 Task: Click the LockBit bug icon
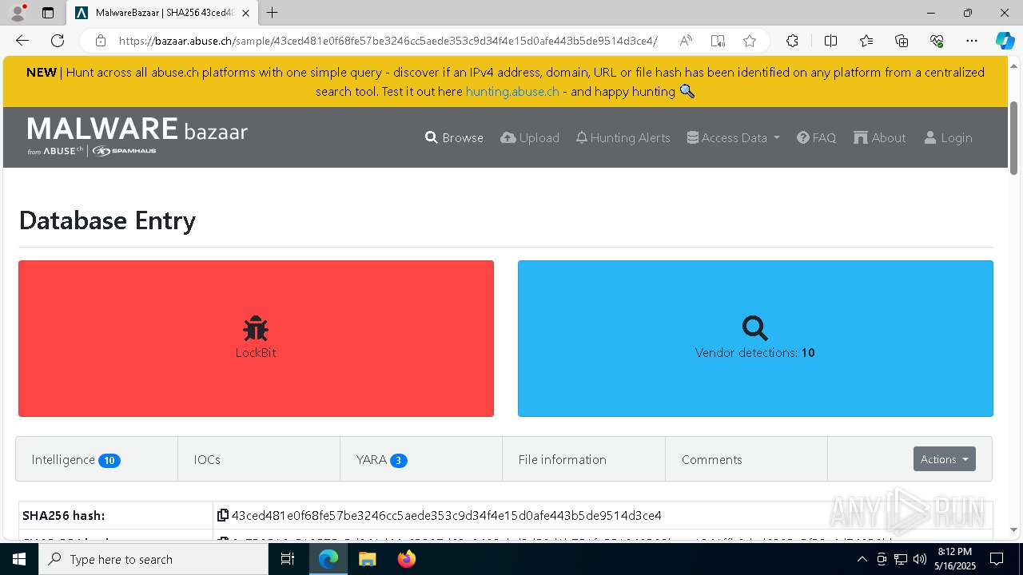(256, 328)
